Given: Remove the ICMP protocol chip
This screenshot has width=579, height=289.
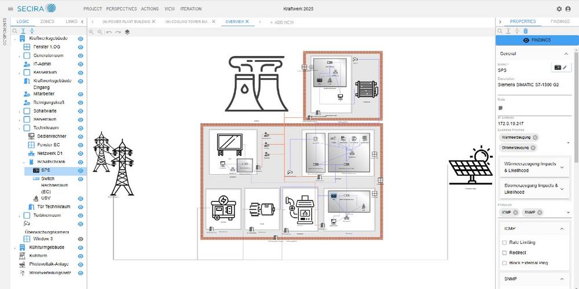Looking at the screenshot, I should 515,213.
